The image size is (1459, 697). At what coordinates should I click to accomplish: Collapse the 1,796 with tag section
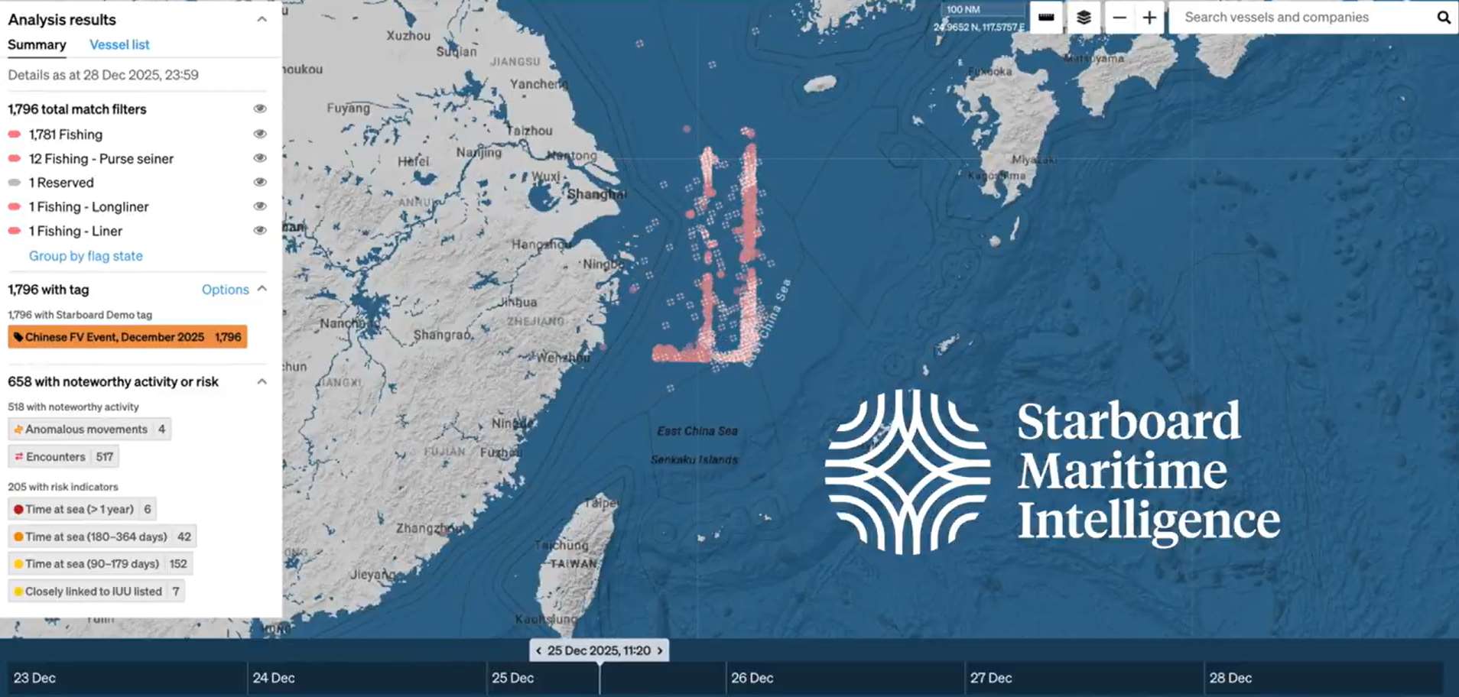(262, 289)
